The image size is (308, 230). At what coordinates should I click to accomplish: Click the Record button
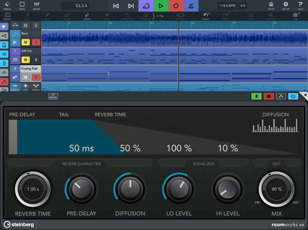coord(176,6)
